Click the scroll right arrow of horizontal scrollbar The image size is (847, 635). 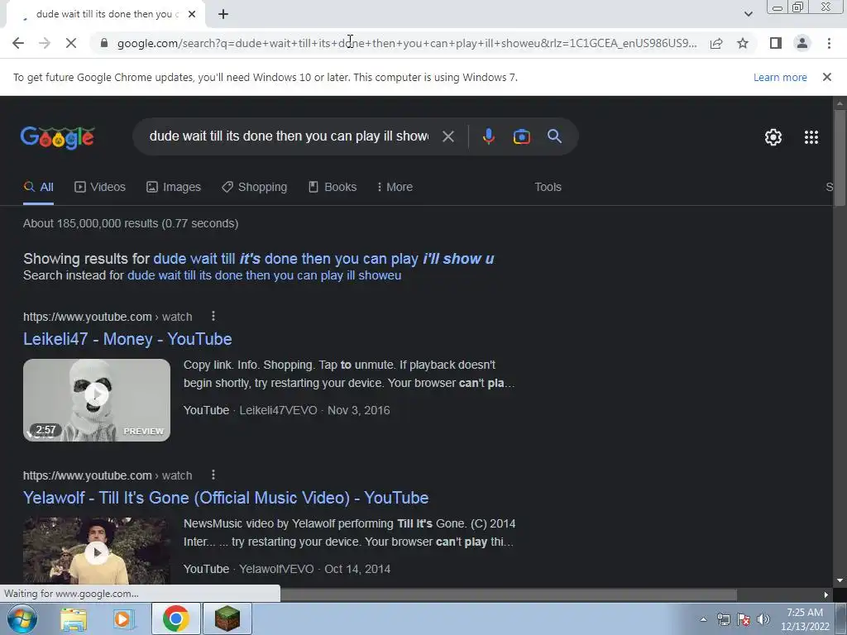[826, 595]
